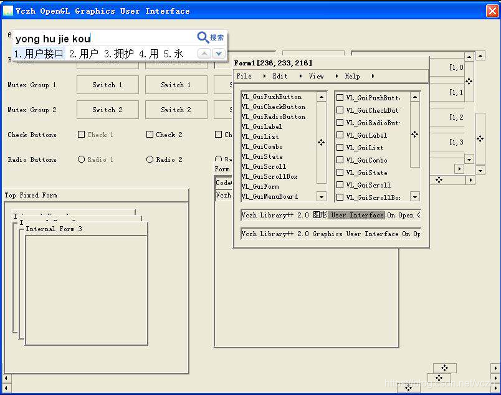Tick the VL_GuiRadioBut checkbox in Form1
The height and width of the screenshot is (395, 501).
340,122
